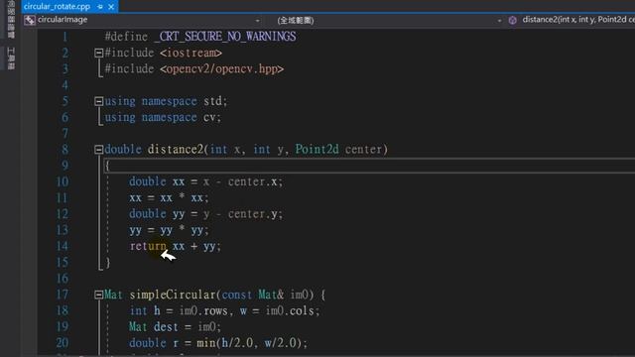Open the lower vertical side panel tab
The width and height of the screenshot is (635, 357).
(11, 59)
